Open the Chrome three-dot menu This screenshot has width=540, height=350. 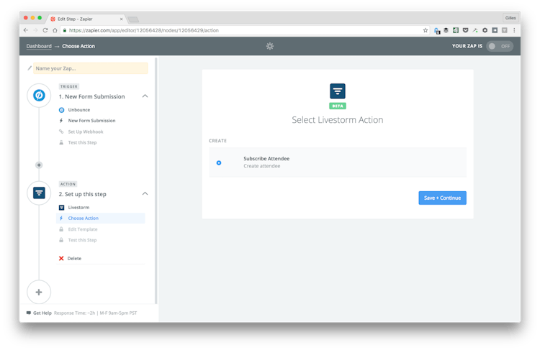pyautogui.click(x=514, y=30)
